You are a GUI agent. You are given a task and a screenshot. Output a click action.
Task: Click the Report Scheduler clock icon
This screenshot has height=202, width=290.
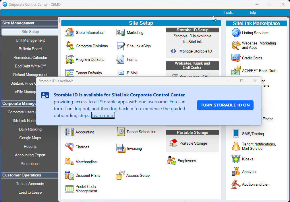(121, 132)
